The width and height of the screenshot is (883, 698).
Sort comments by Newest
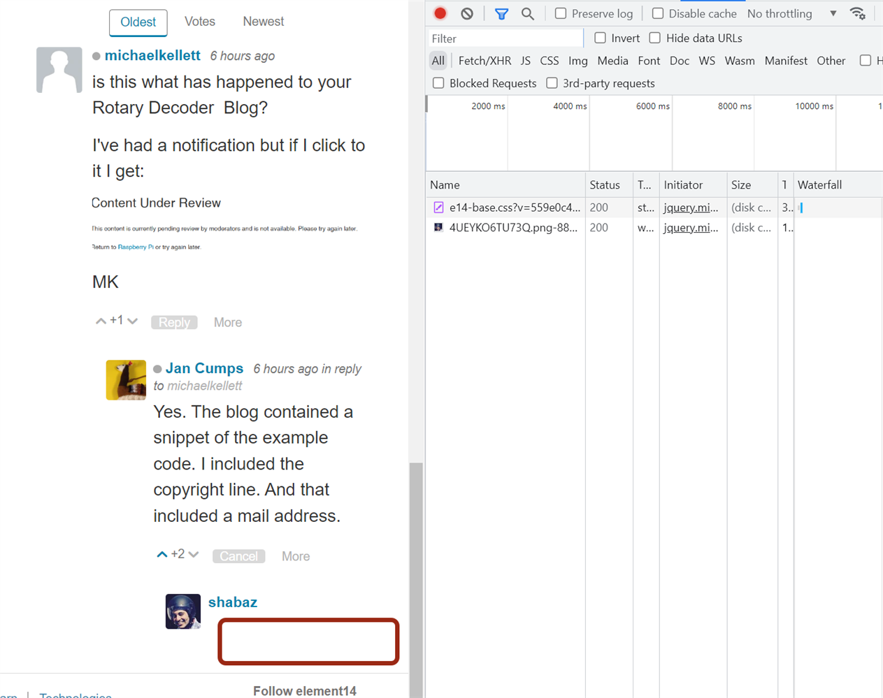click(263, 21)
